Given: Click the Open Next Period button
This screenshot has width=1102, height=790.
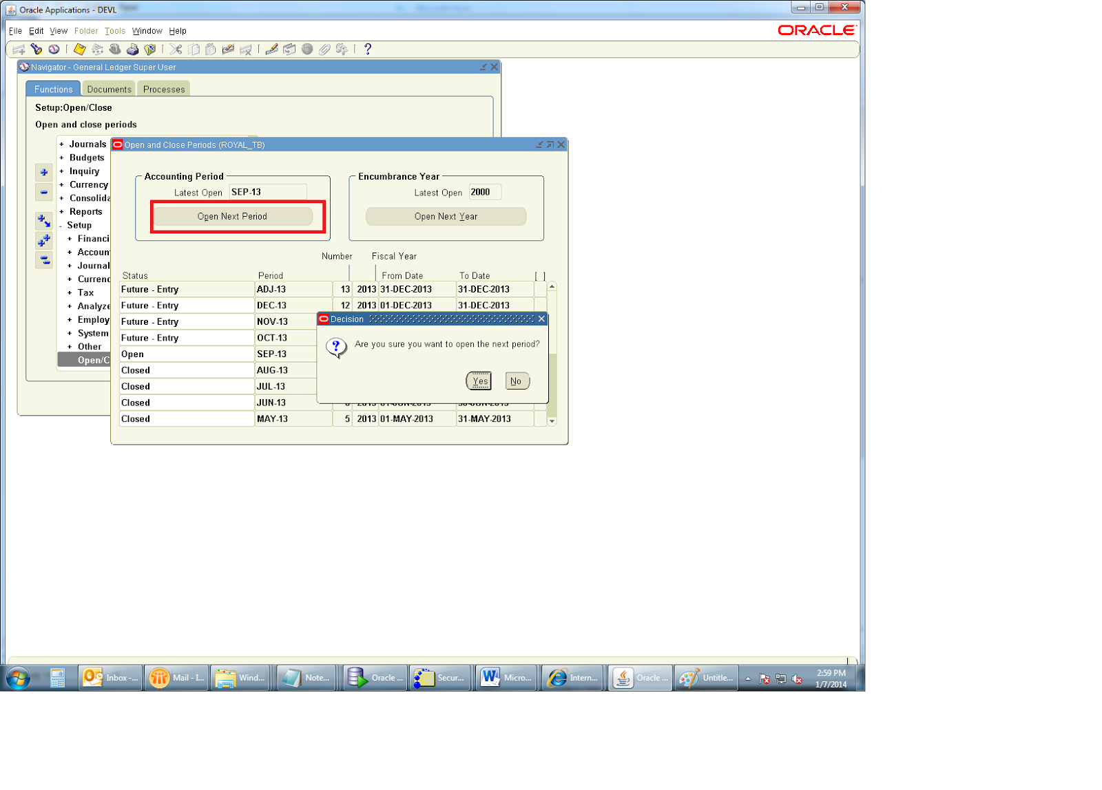Looking at the screenshot, I should 233,217.
